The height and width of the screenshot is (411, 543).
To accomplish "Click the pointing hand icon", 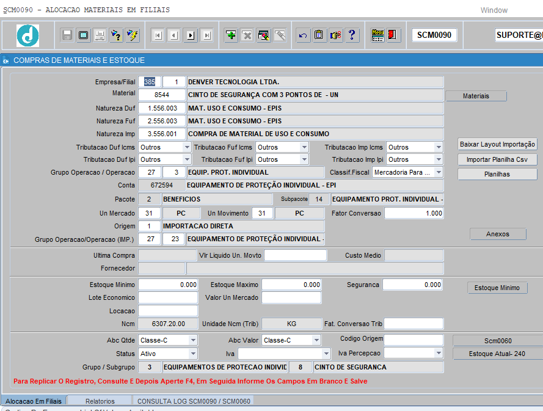I will click(x=335, y=35).
